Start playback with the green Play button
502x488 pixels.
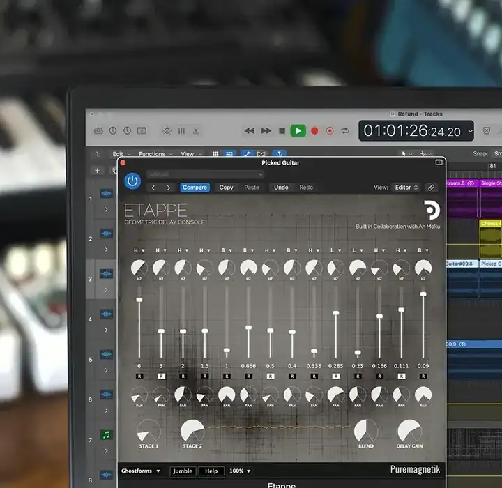tap(298, 130)
